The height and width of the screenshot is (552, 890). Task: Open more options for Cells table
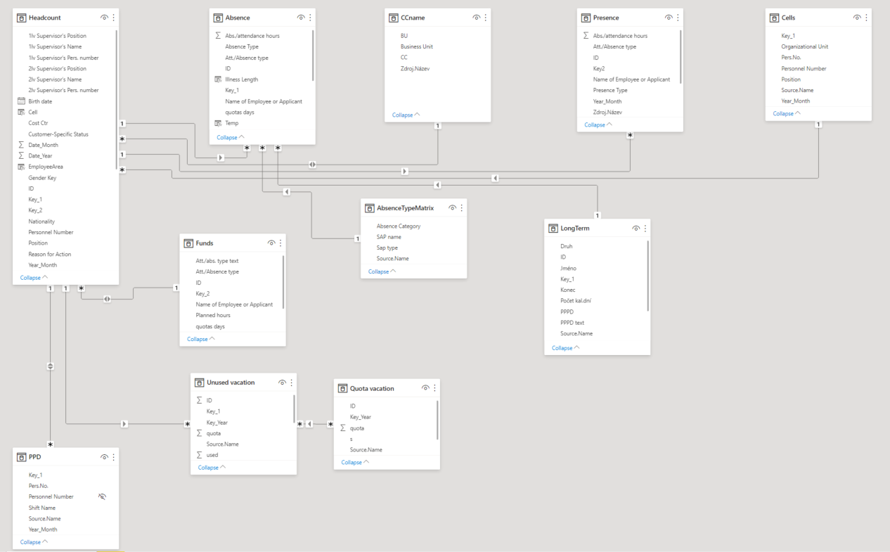click(867, 18)
